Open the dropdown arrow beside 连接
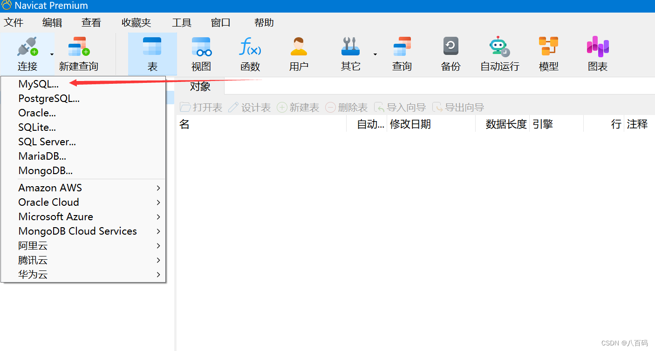 tap(52, 54)
